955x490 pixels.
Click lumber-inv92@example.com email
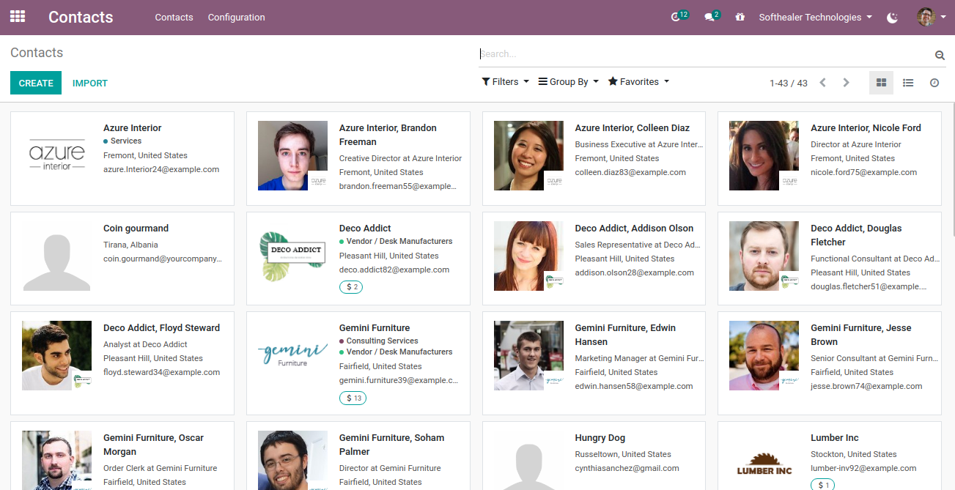point(863,468)
